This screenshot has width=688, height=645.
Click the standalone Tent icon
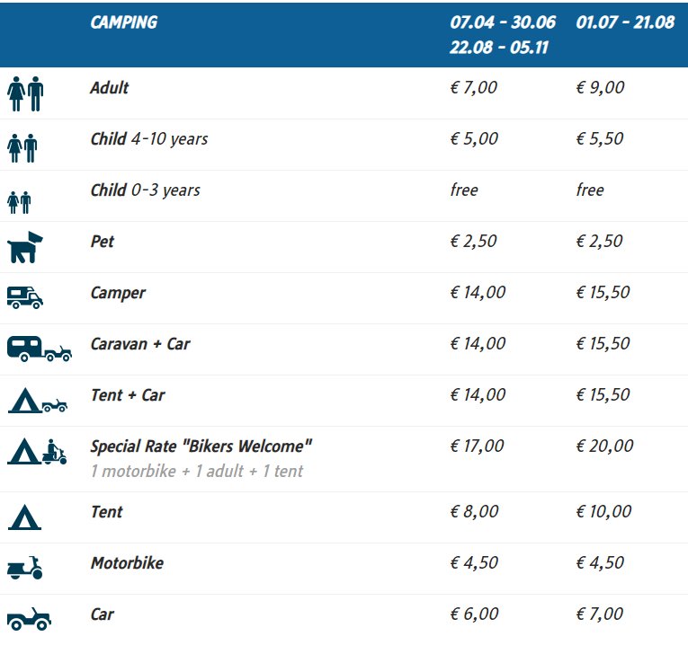click(24, 517)
